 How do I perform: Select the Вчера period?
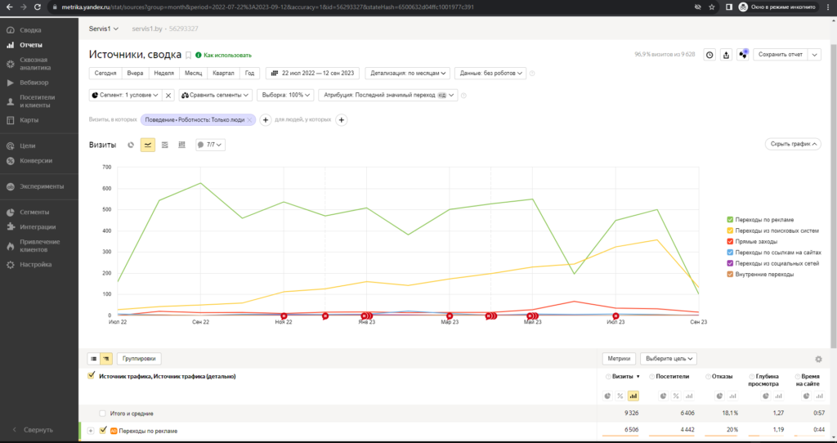point(135,73)
